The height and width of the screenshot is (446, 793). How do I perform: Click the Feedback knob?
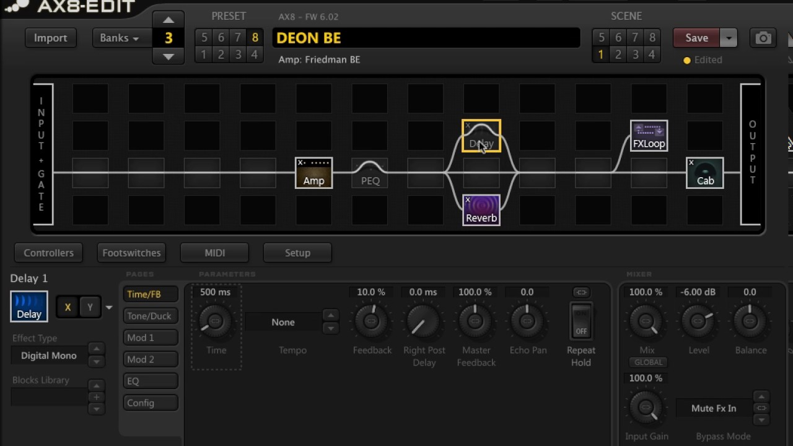click(371, 321)
